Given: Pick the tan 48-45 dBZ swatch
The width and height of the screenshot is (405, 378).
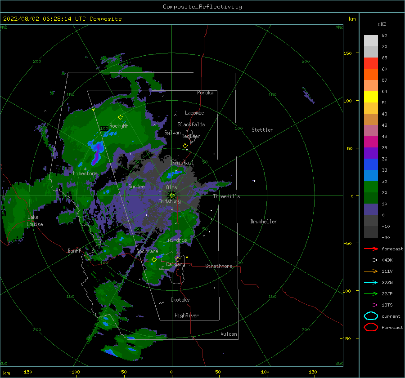Looking at the screenshot, I should tap(371, 119).
